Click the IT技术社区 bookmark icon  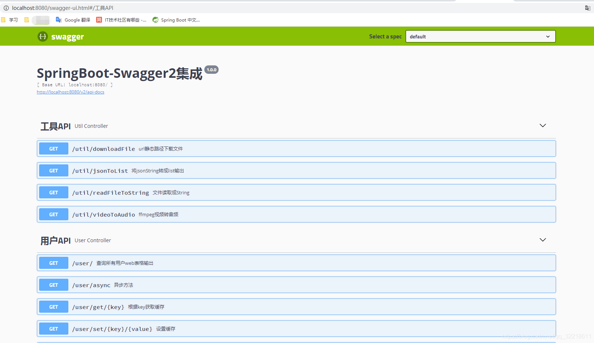coord(99,20)
